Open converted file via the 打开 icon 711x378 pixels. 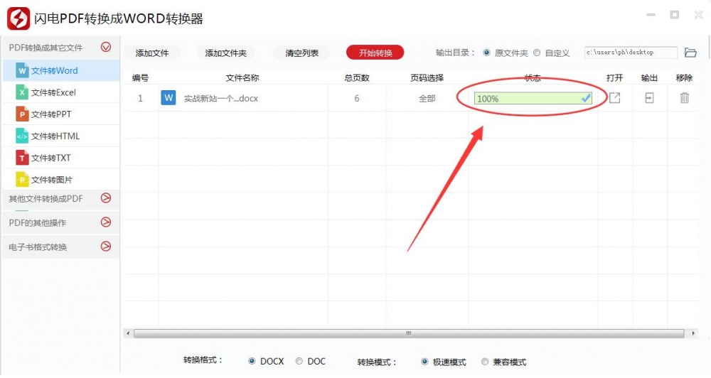(614, 97)
